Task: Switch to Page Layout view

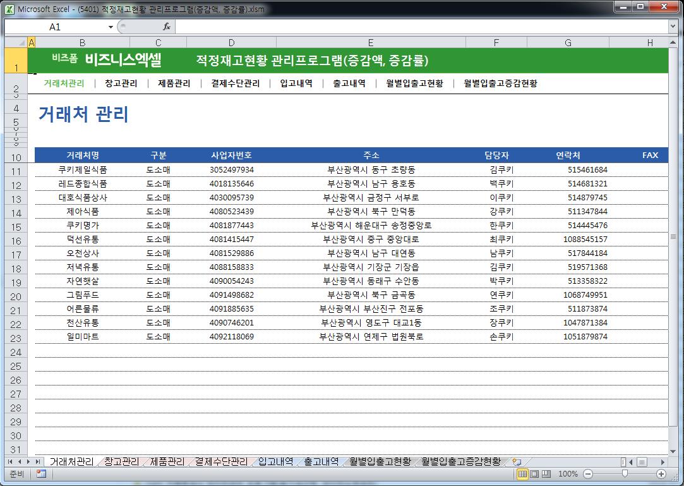Action: 534,474
